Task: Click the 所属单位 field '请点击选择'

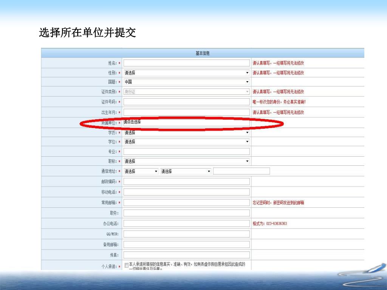Action: [x=187, y=123]
